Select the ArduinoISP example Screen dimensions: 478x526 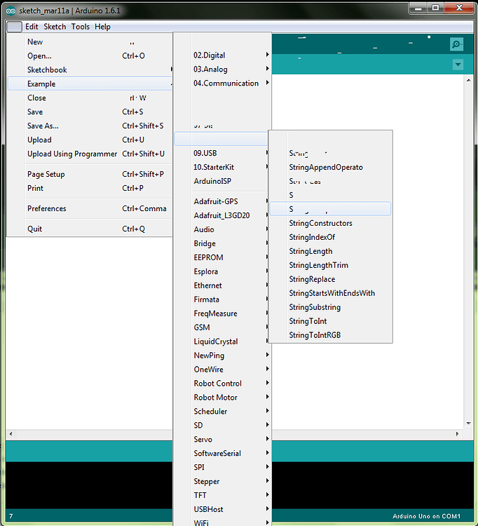click(223, 181)
